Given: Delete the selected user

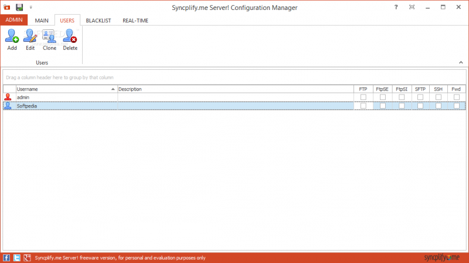Looking at the screenshot, I should [70, 39].
